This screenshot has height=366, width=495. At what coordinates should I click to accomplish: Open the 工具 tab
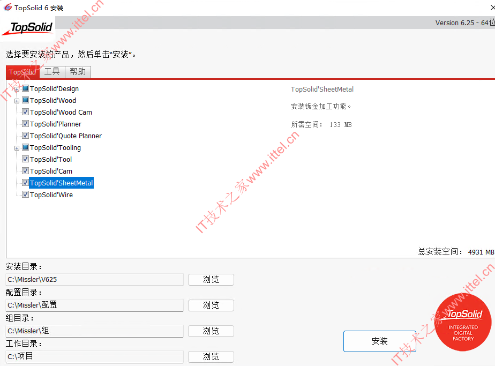52,72
